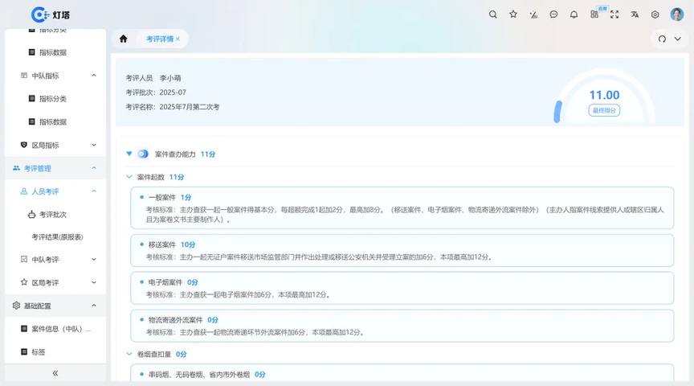Viewport: 694px width, 386px height.
Task: Toggle fullscreen mode icon
Action: (614, 14)
